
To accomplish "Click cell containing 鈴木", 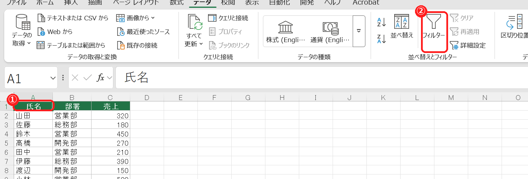I will point(33,134).
